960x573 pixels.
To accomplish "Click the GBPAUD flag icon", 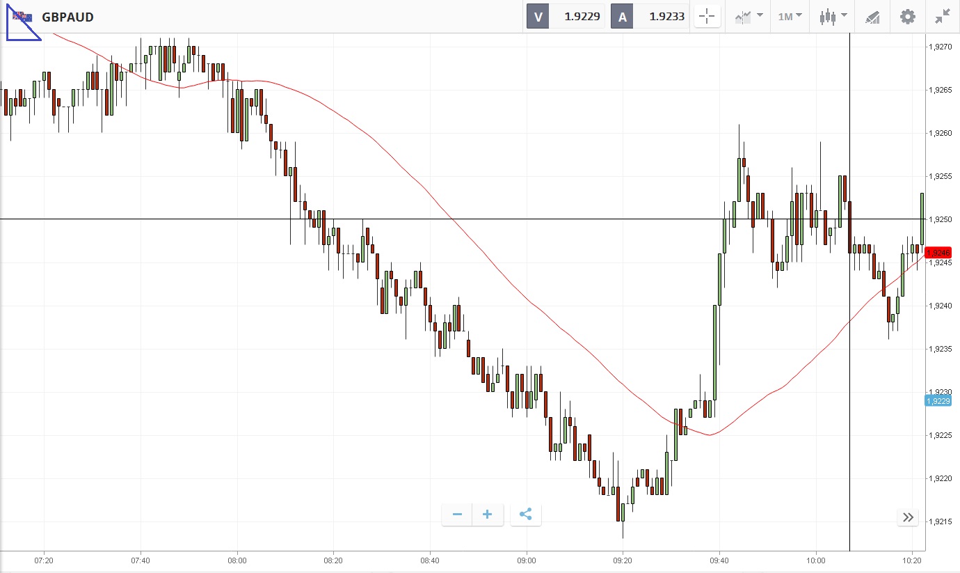I will coord(22,17).
